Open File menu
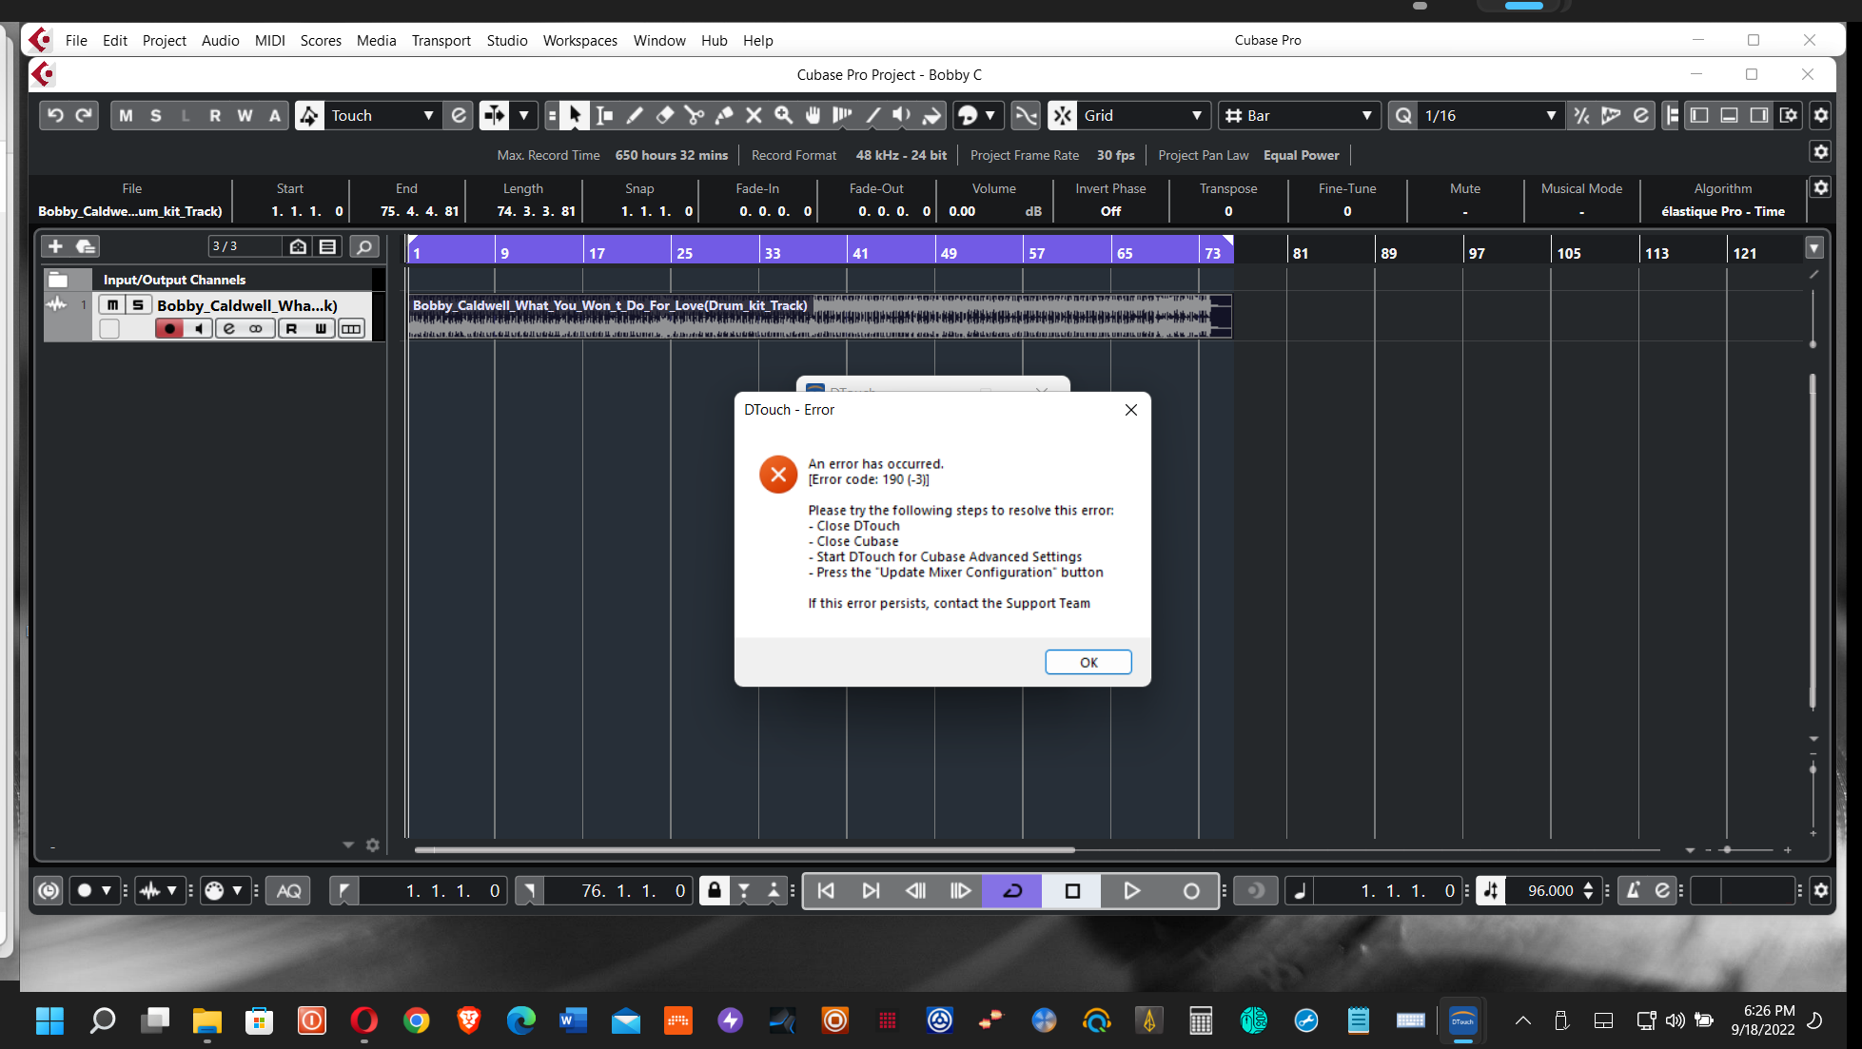 coord(76,40)
